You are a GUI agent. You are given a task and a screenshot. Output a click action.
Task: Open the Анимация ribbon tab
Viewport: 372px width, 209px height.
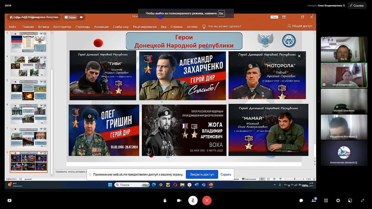(101, 27)
